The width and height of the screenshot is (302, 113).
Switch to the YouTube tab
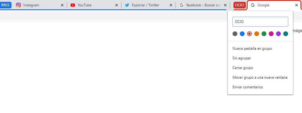(94, 5)
